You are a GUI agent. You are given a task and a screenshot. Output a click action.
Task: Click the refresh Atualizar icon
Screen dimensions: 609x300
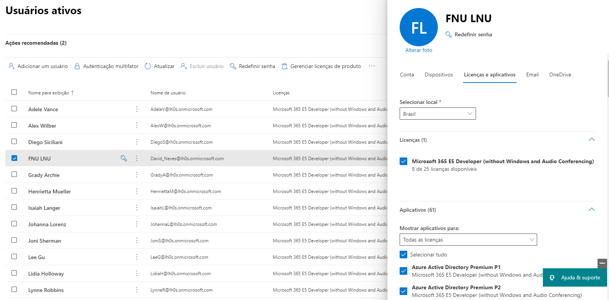point(148,66)
